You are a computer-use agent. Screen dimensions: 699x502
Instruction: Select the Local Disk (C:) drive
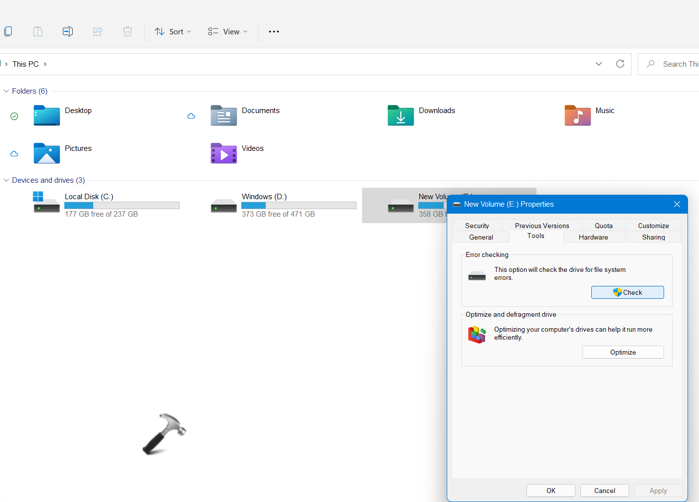[x=89, y=197]
